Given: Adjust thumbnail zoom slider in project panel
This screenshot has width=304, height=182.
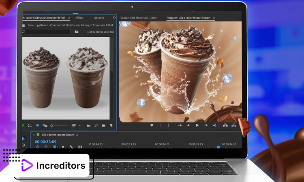Looking at the screenshot, I should point(59,125).
